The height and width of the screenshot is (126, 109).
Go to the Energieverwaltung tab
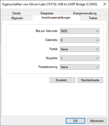click(x=85, y=13)
